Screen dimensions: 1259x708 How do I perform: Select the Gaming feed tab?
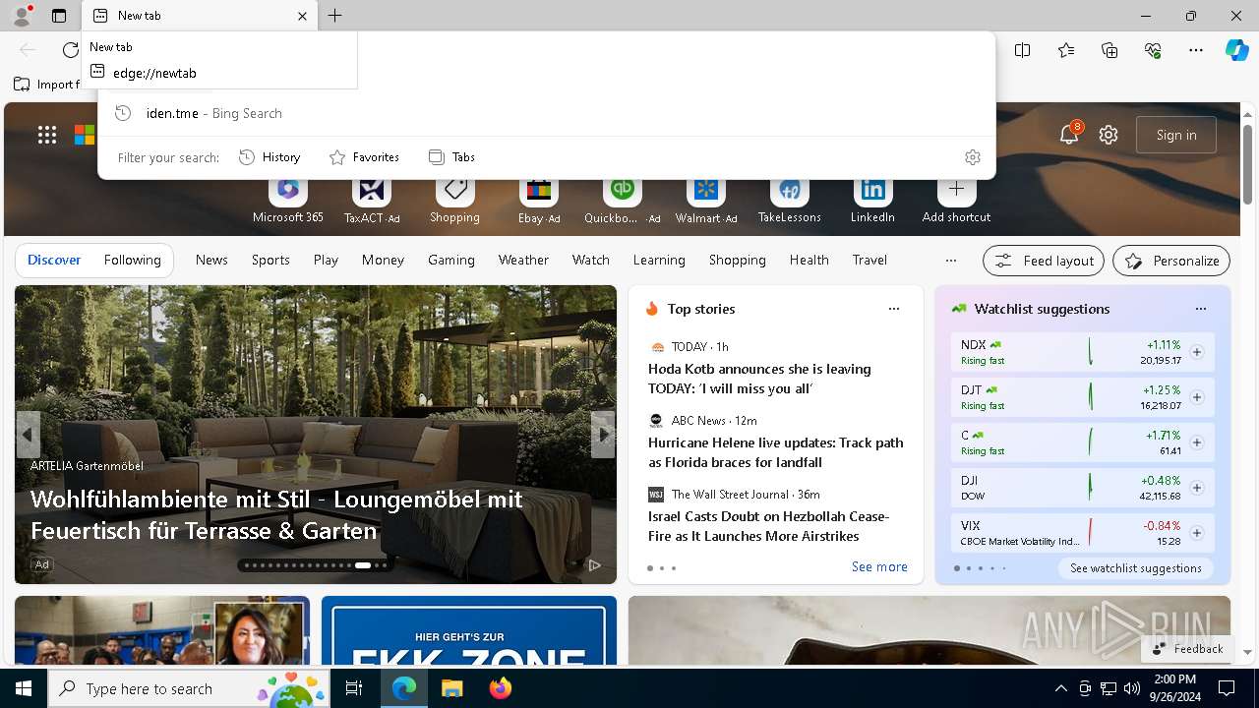451,261
